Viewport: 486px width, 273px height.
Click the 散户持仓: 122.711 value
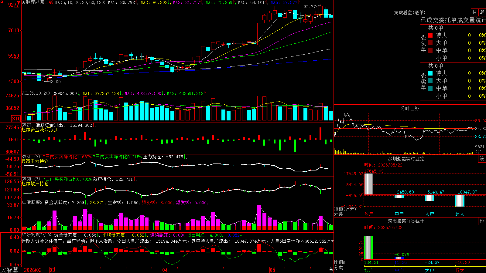pos(115,179)
